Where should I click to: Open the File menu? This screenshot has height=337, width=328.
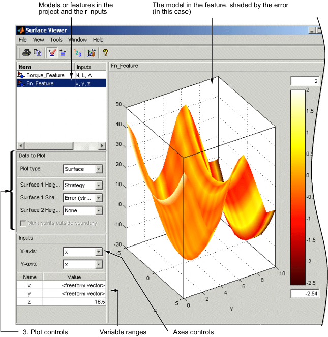click(x=22, y=40)
